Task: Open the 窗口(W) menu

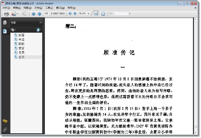Action: [60, 8]
